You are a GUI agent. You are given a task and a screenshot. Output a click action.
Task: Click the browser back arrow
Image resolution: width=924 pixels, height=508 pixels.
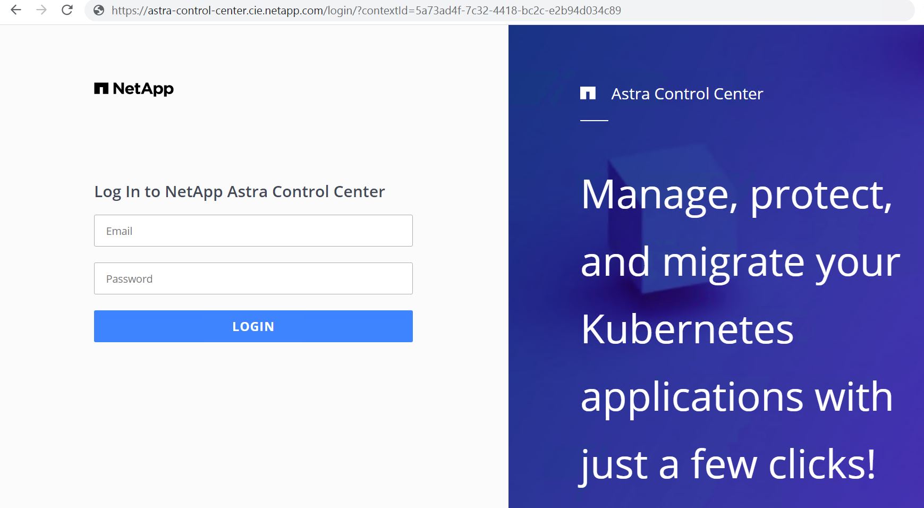tap(16, 10)
